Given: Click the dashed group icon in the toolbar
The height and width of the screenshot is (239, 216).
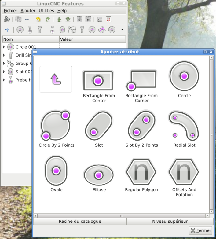Looking at the screenshot, I should (72, 30).
